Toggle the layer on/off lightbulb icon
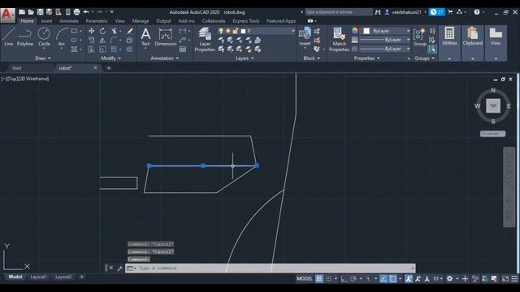This screenshot has width=520, height=292. 221,31
